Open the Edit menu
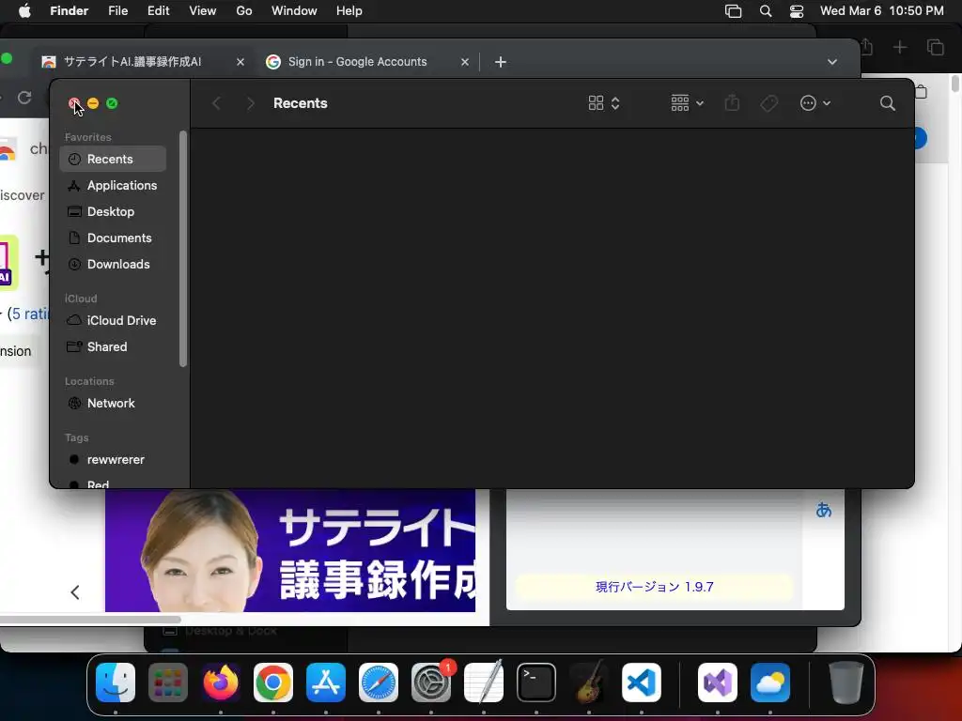 pos(158,11)
